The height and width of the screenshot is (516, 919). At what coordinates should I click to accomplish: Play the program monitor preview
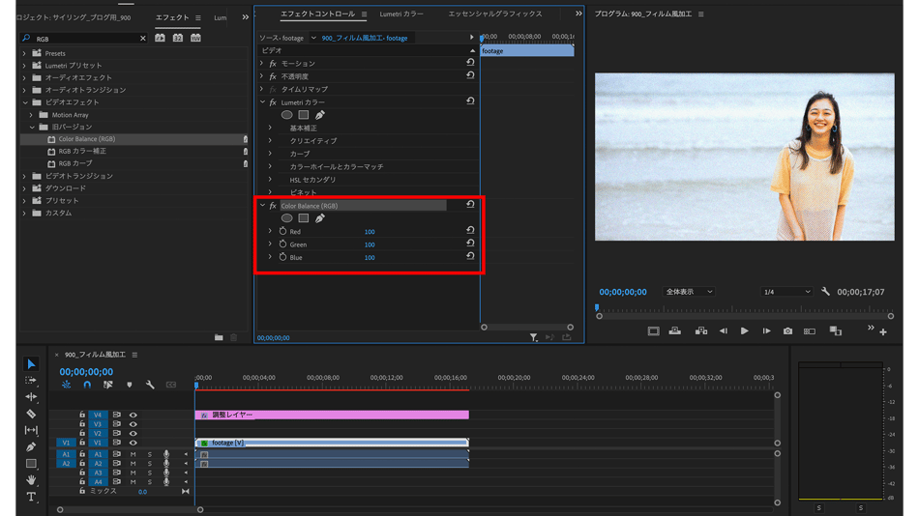tap(744, 331)
